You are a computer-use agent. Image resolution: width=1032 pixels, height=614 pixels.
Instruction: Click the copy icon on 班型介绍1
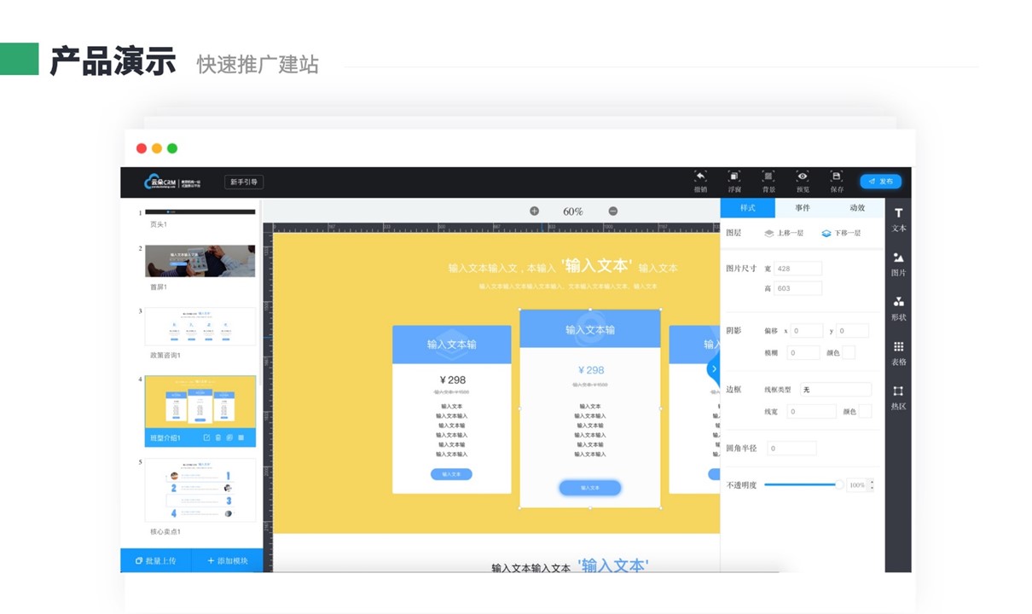[x=229, y=437]
